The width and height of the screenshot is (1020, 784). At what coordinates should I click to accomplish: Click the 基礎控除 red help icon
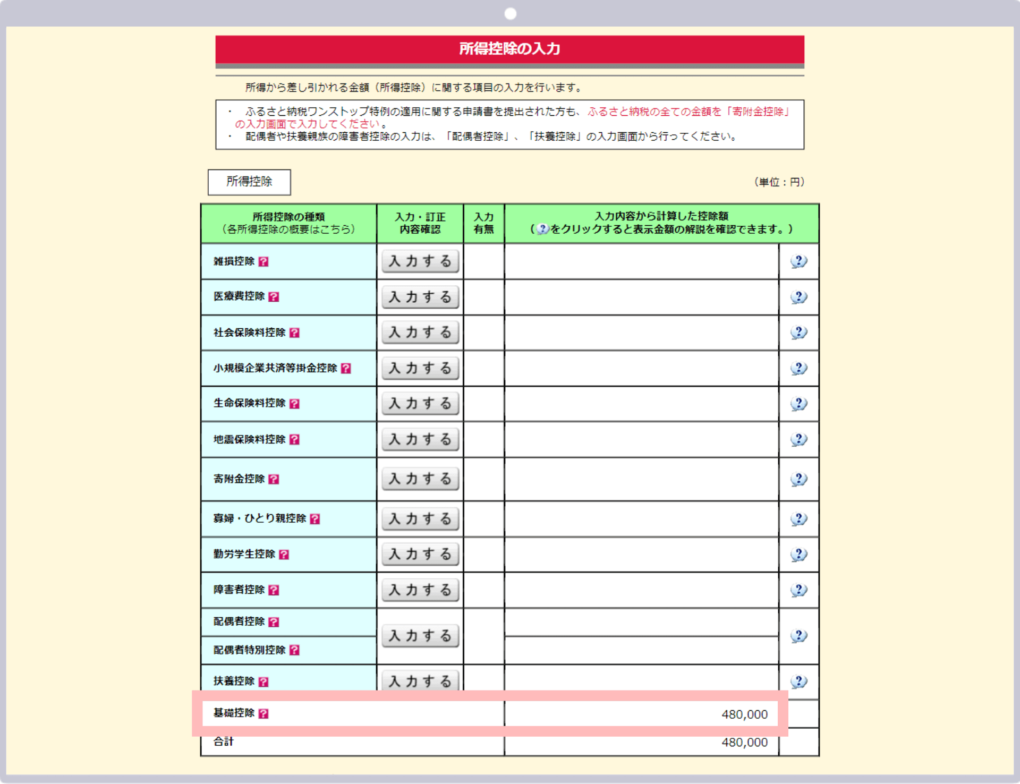263,713
